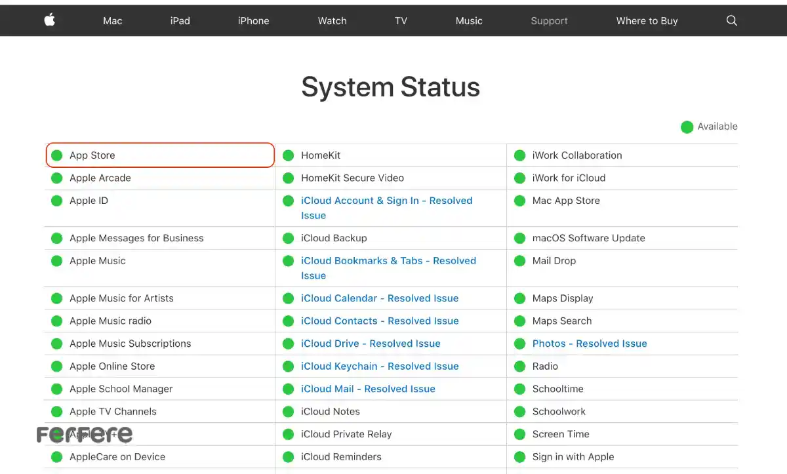Viewport: 787px width, 474px height.
Task: Open Music in the top navigation
Action: (469, 20)
